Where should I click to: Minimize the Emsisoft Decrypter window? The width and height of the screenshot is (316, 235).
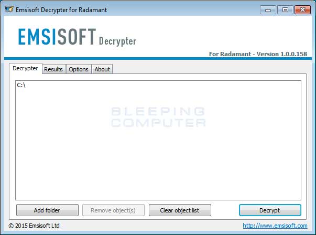pos(268,9)
